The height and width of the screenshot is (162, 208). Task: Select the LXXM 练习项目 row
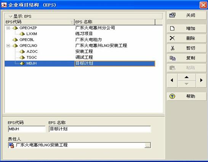tap(80, 34)
